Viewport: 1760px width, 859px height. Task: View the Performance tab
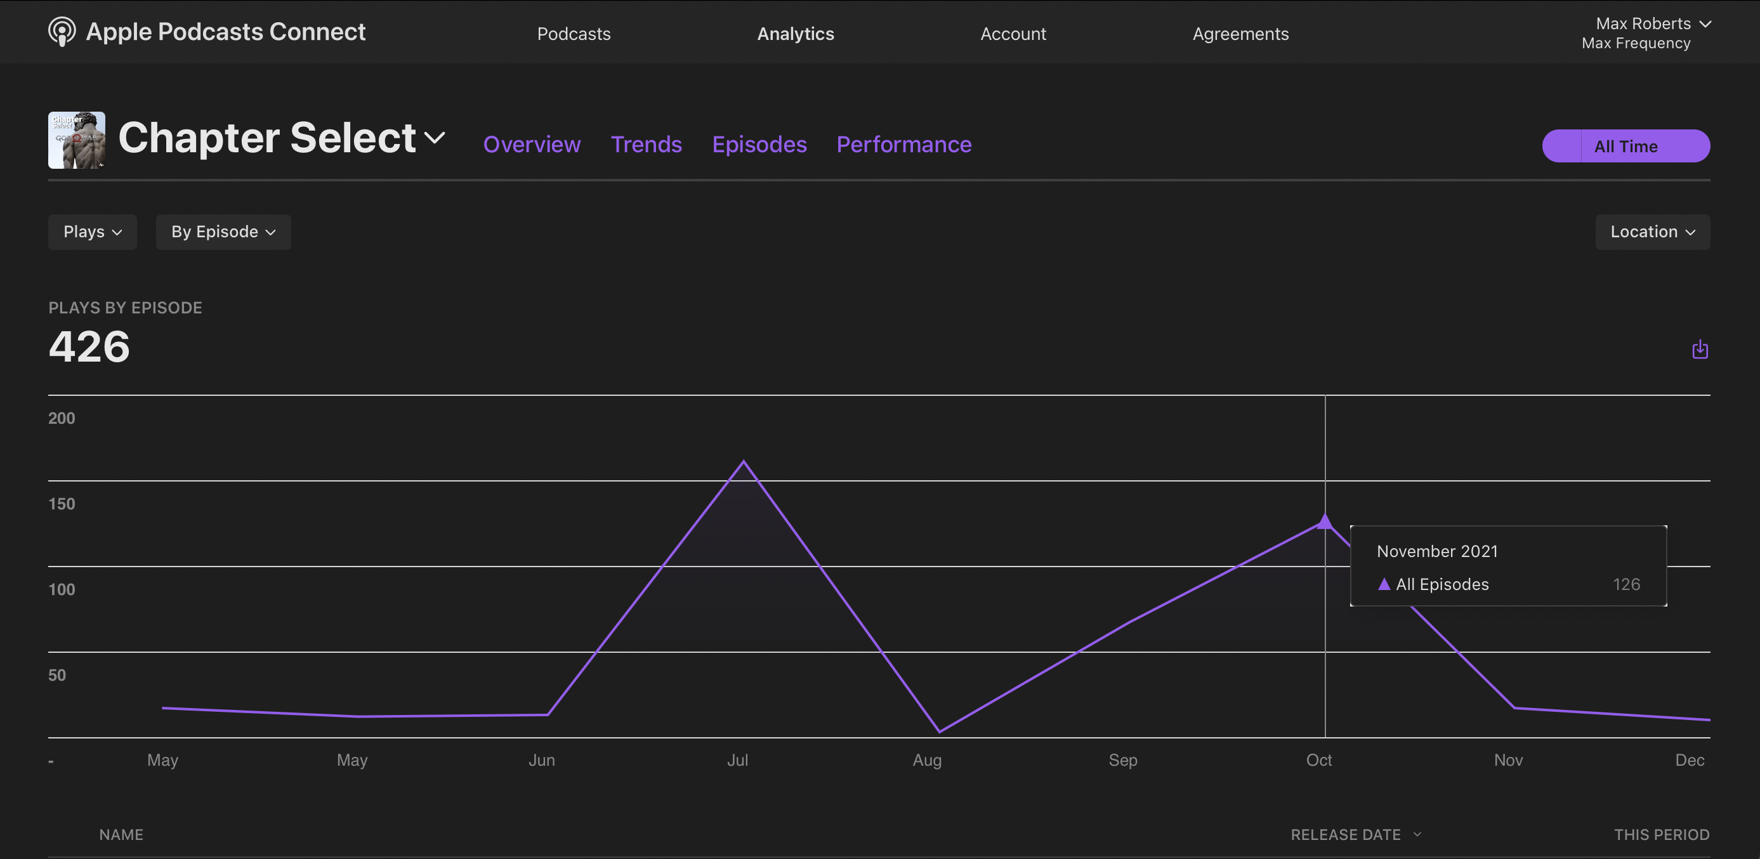pos(903,145)
